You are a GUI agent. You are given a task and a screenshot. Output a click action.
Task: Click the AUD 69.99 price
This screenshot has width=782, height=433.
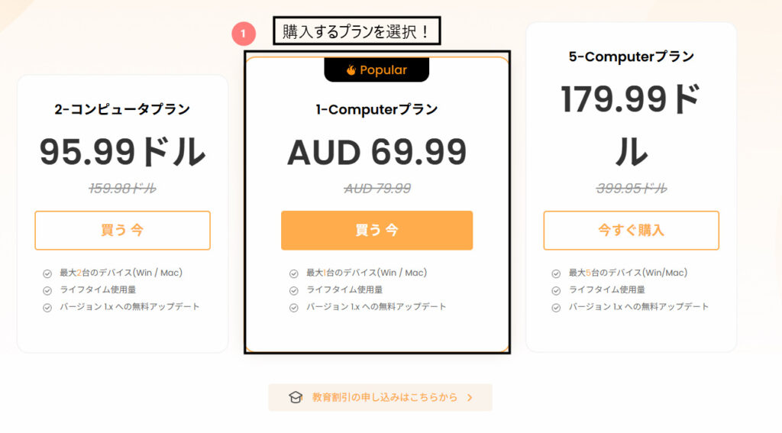(376, 152)
